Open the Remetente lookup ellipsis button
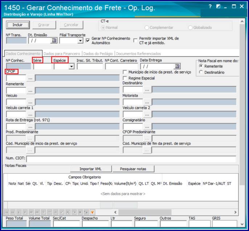Viewport: 249px width, 231px height. coord(30,91)
